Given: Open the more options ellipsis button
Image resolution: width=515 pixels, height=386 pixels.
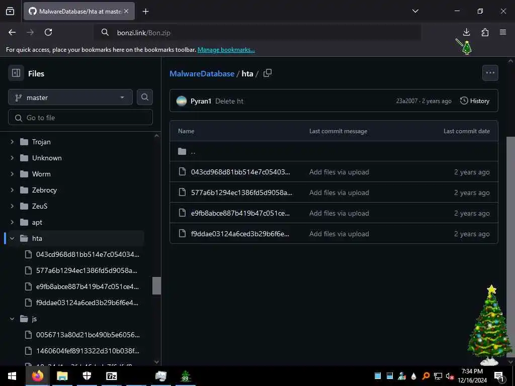Looking at the screenshot, I should point(490,73).
